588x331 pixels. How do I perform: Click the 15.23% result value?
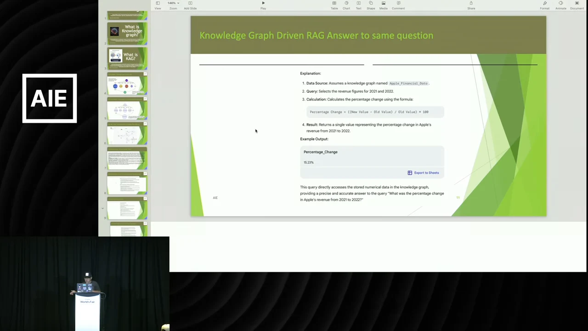click(308, 162)
